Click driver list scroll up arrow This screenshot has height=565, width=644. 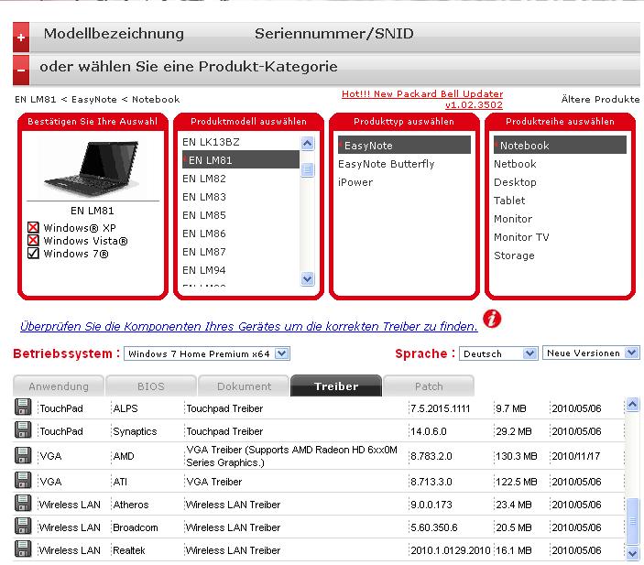click(632, 406)
